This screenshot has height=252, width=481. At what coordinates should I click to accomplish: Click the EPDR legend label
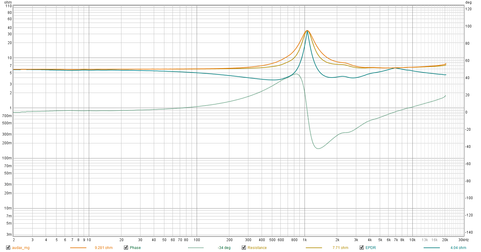tap(371, 248)
